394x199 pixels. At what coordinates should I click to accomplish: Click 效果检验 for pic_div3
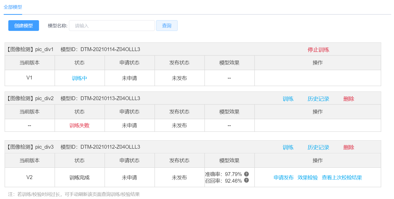tap(308, 178)
